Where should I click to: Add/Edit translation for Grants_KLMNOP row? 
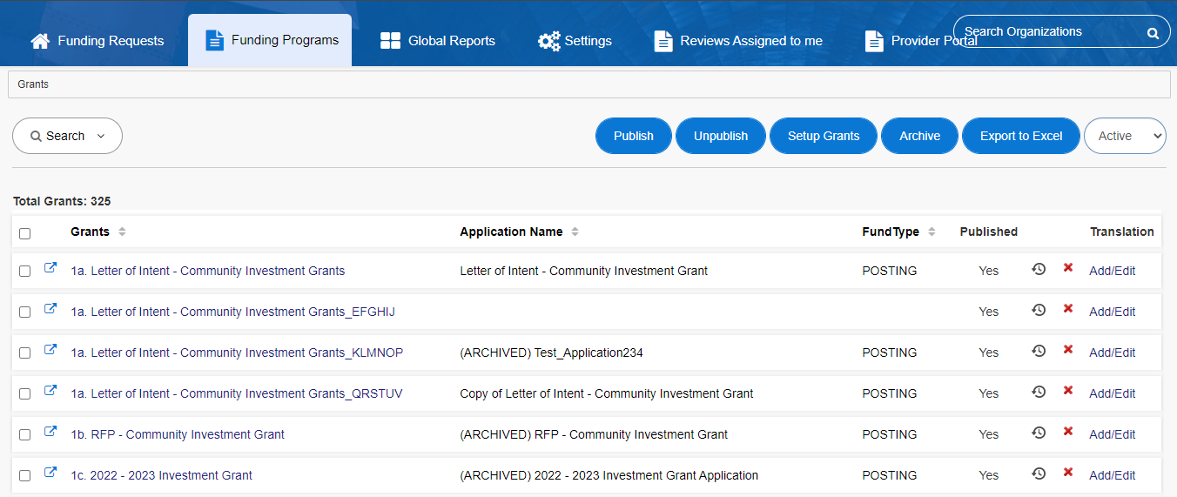(x=1113, y=353)
